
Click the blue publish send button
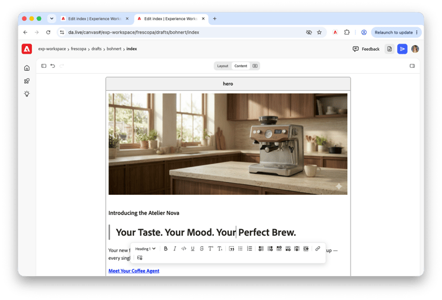[x=403, y=49]
